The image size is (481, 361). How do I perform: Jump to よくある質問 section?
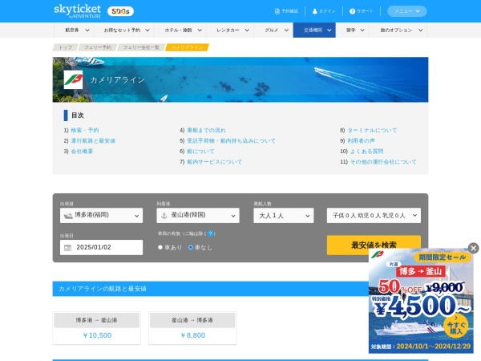[366, 152]
